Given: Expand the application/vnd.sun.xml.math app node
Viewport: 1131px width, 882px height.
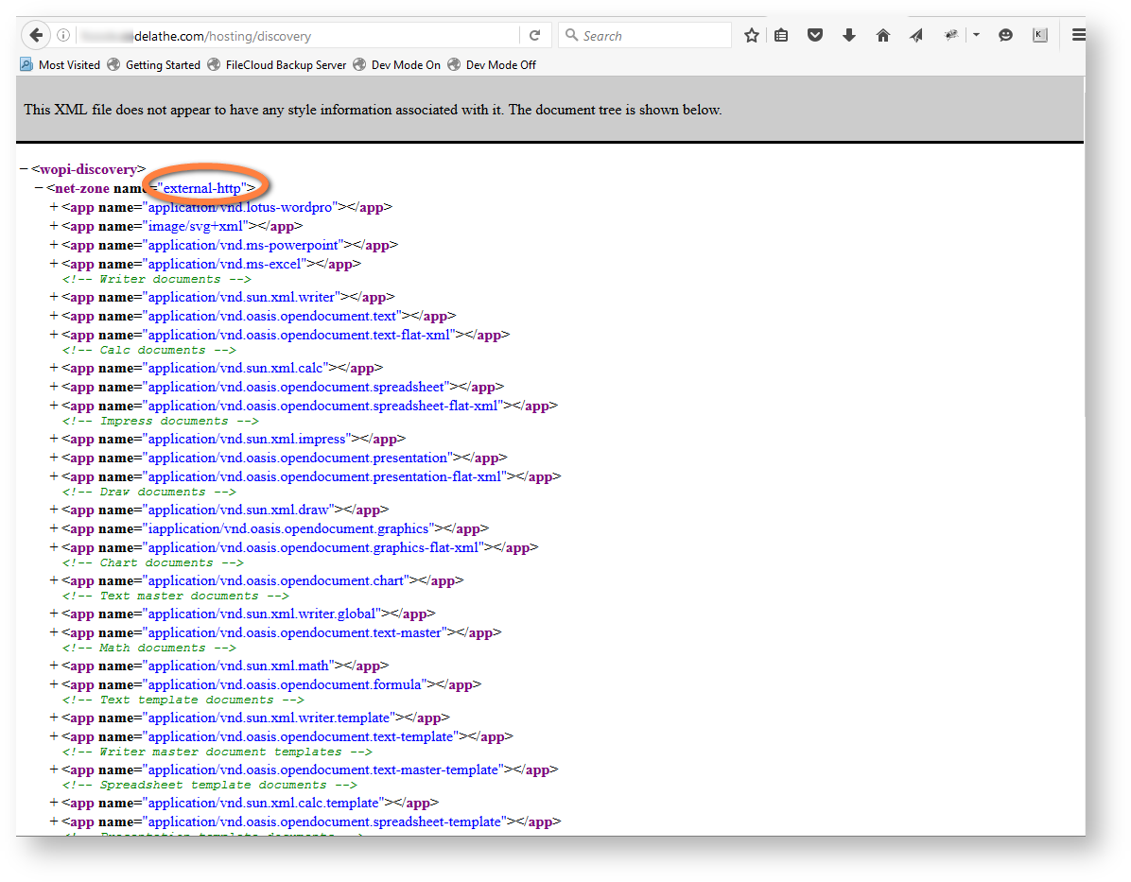Looking at the screenshot, I should pyautogui.click(x=54, y=666).
